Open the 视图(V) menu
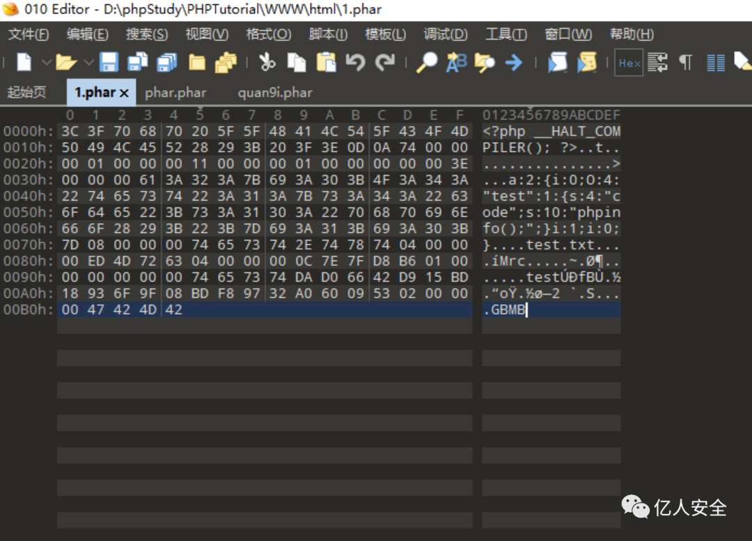 (207, 35)
